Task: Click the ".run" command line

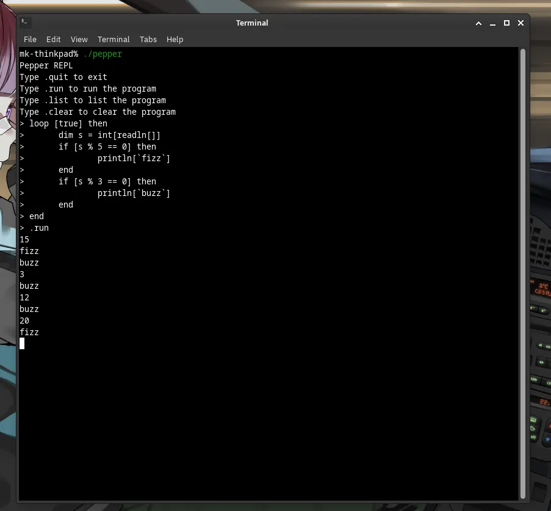Action: pyautogui.click(x=38, y=228)
